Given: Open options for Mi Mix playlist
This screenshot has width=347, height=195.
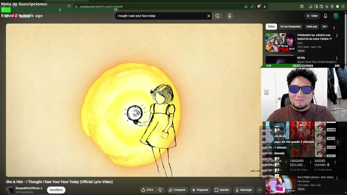Looking at the screenshot, I should 337,58.
